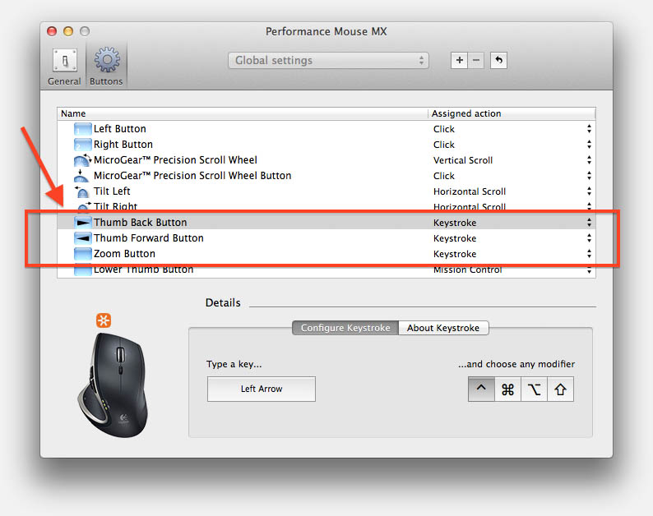This screenshot has width=653, height=516.
Task: Click the Thumb Forward Button icon
Action: coord(82,238)
